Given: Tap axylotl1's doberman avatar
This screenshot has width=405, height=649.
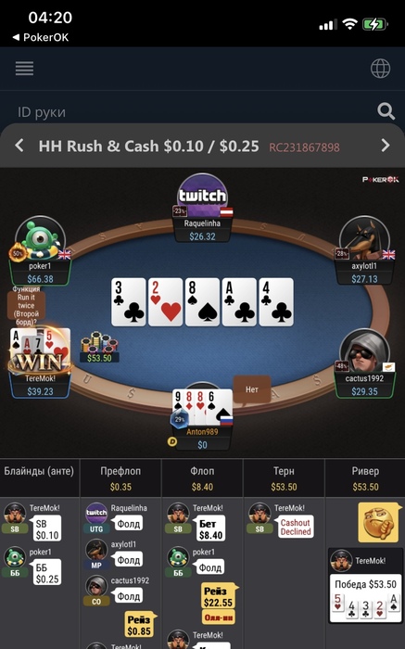Looking at the screenshot, I should [x=364, y=237].
